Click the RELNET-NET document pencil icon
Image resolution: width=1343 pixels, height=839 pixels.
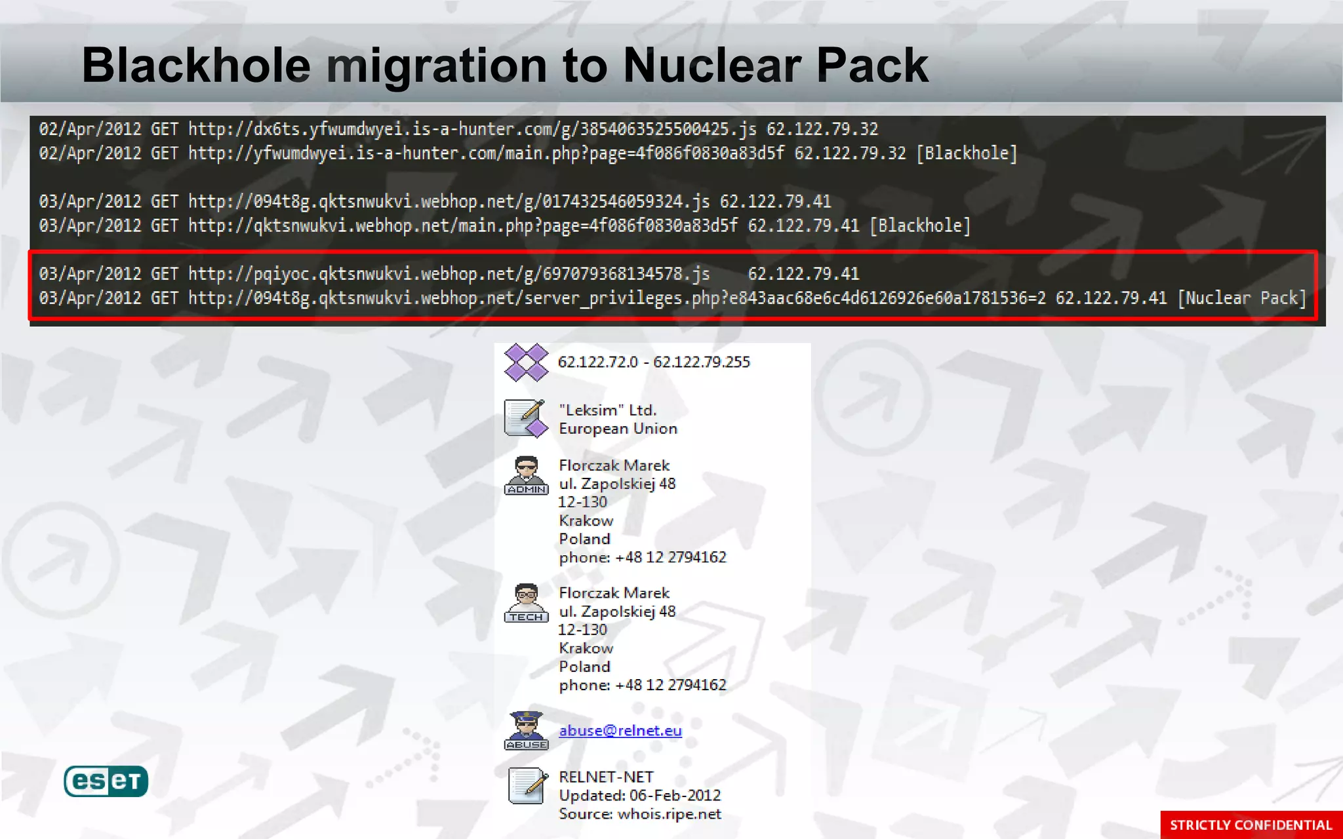tap(528, 785)
